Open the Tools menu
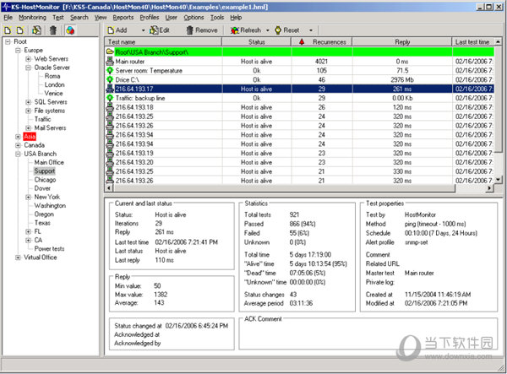This screenshot has width=507, height=374. [217, 18]
